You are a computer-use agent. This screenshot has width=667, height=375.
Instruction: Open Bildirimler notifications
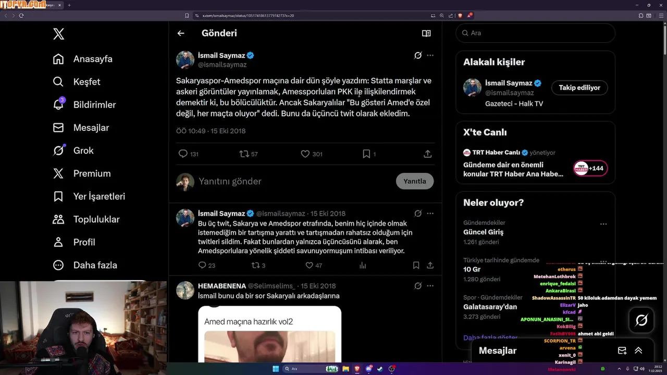[x=84, y=105]
